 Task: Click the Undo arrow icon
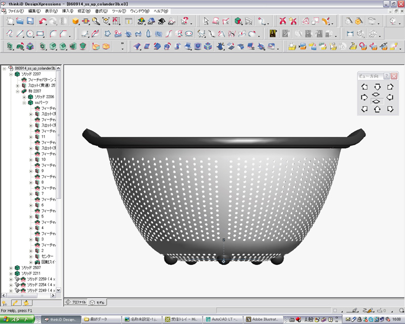pos(43,21)
